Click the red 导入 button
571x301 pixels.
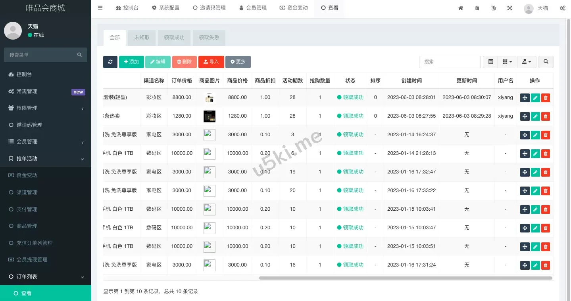tap(211, 62)
